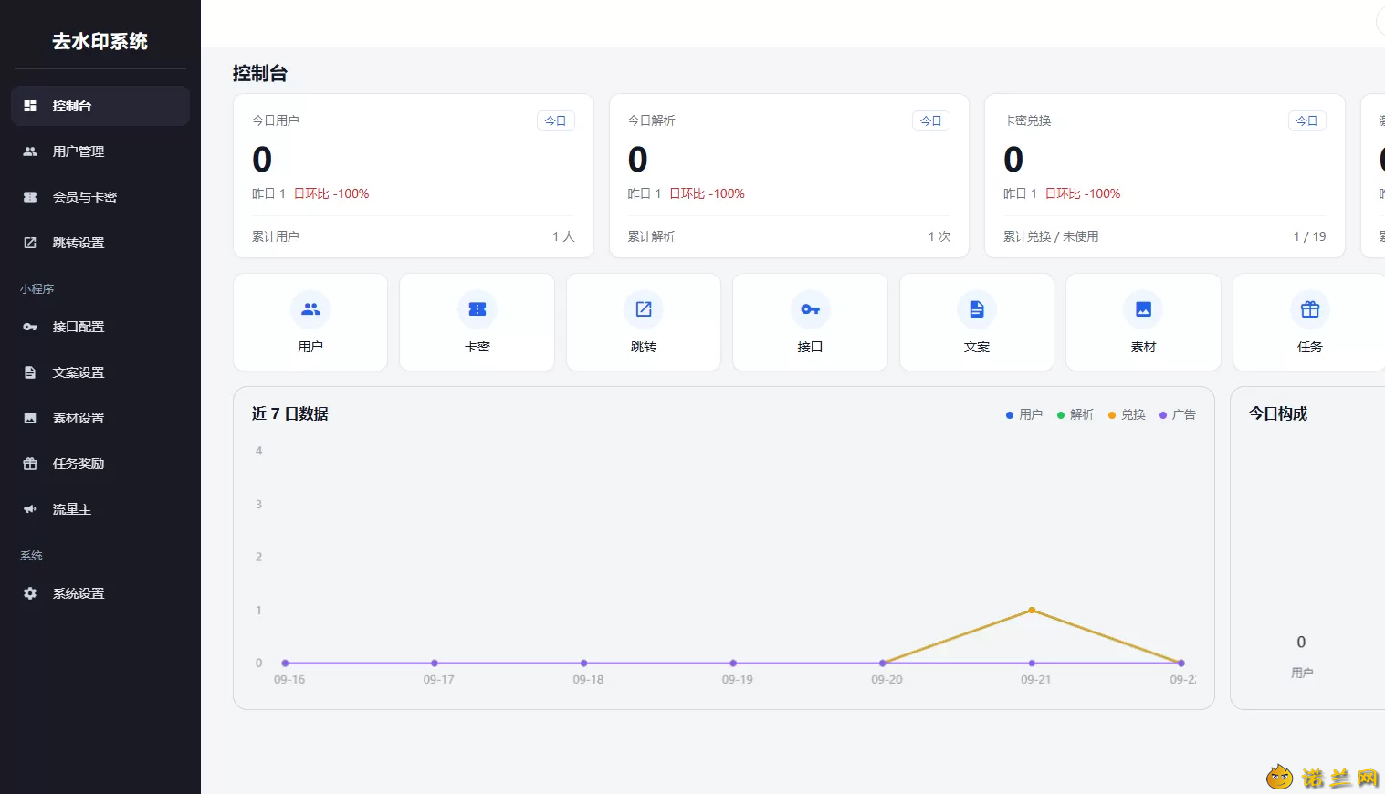Toggle 解析 series in chart legend
This screenshot has height=794, width=1385.
[x=1075, y=414]
